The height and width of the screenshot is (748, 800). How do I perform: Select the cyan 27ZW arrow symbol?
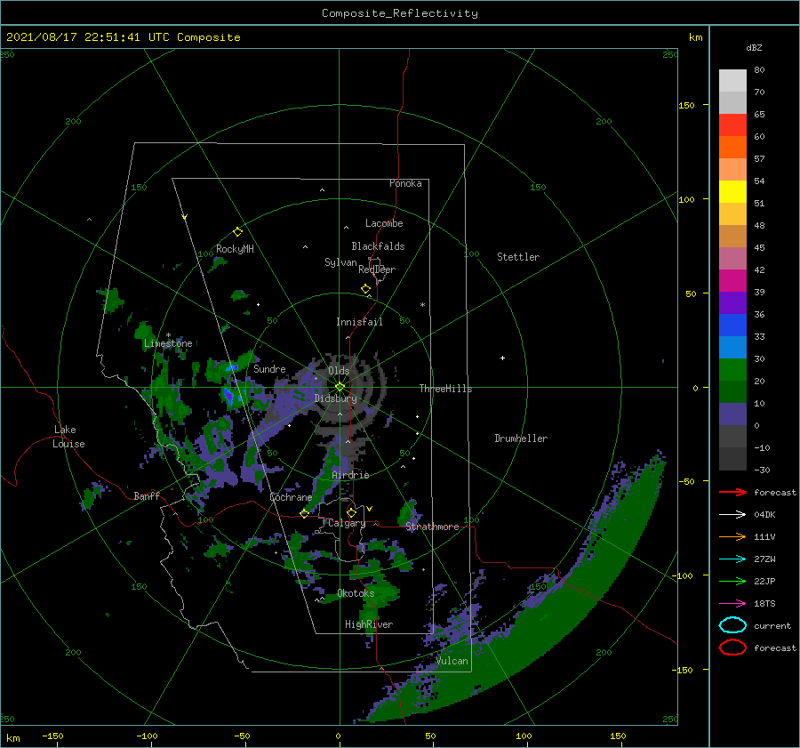click(732, 559)
